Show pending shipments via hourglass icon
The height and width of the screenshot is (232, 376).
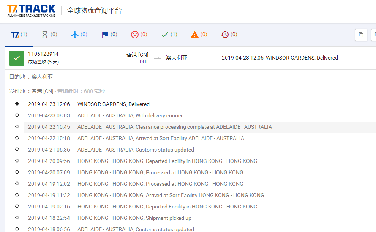pyautogui.click(x=46, y=34)
